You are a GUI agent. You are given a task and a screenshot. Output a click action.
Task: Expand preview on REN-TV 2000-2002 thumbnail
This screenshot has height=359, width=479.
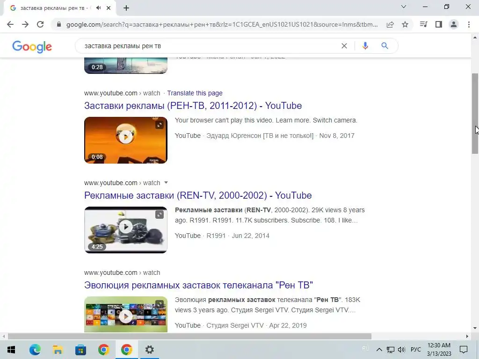[x=160, y=215]
